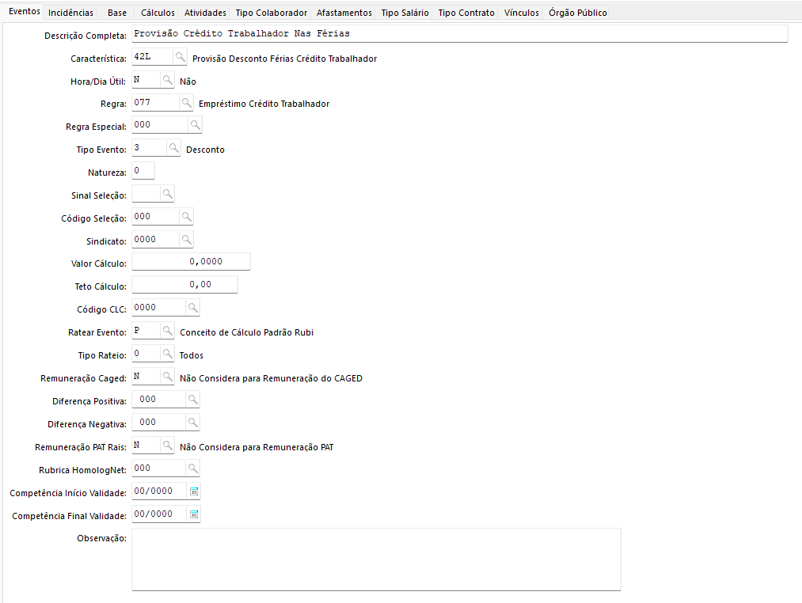Go to the Atividades tab

pos(205,13)
